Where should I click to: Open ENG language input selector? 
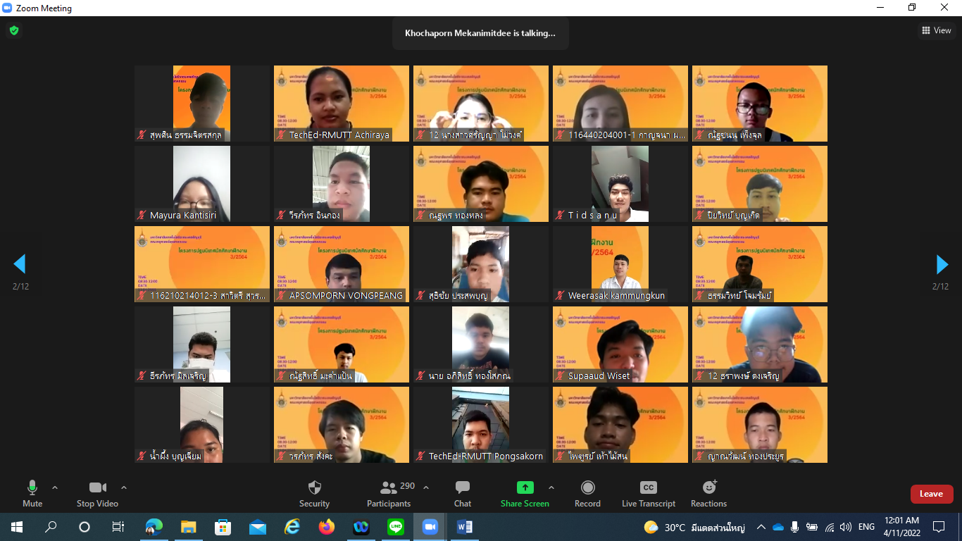pyautogui.click(x=866, y=527)
